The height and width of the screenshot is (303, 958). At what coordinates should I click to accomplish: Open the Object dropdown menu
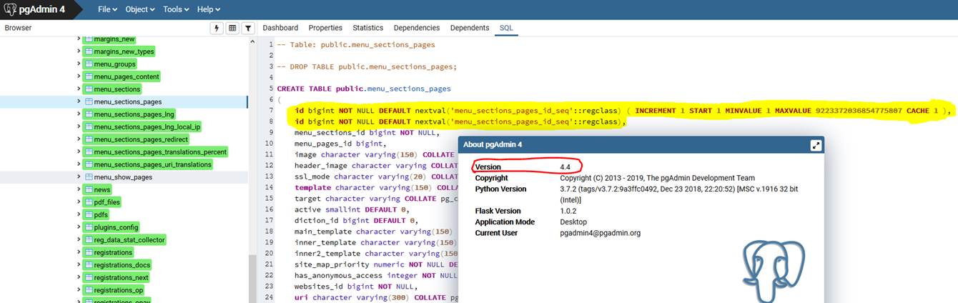click(x=139, y=9)
